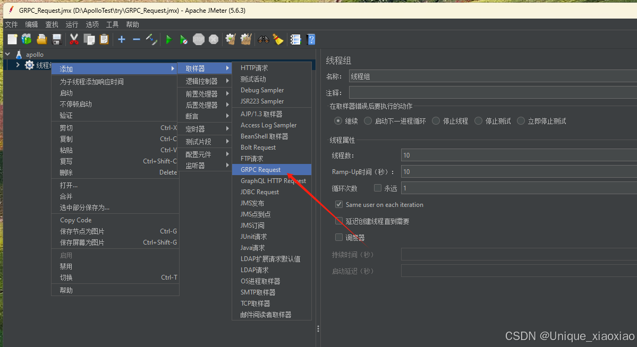The width and height of the screenshot is (637, 347).
Task: Collapse the apollo tree node
Action: tap(8, 54)
